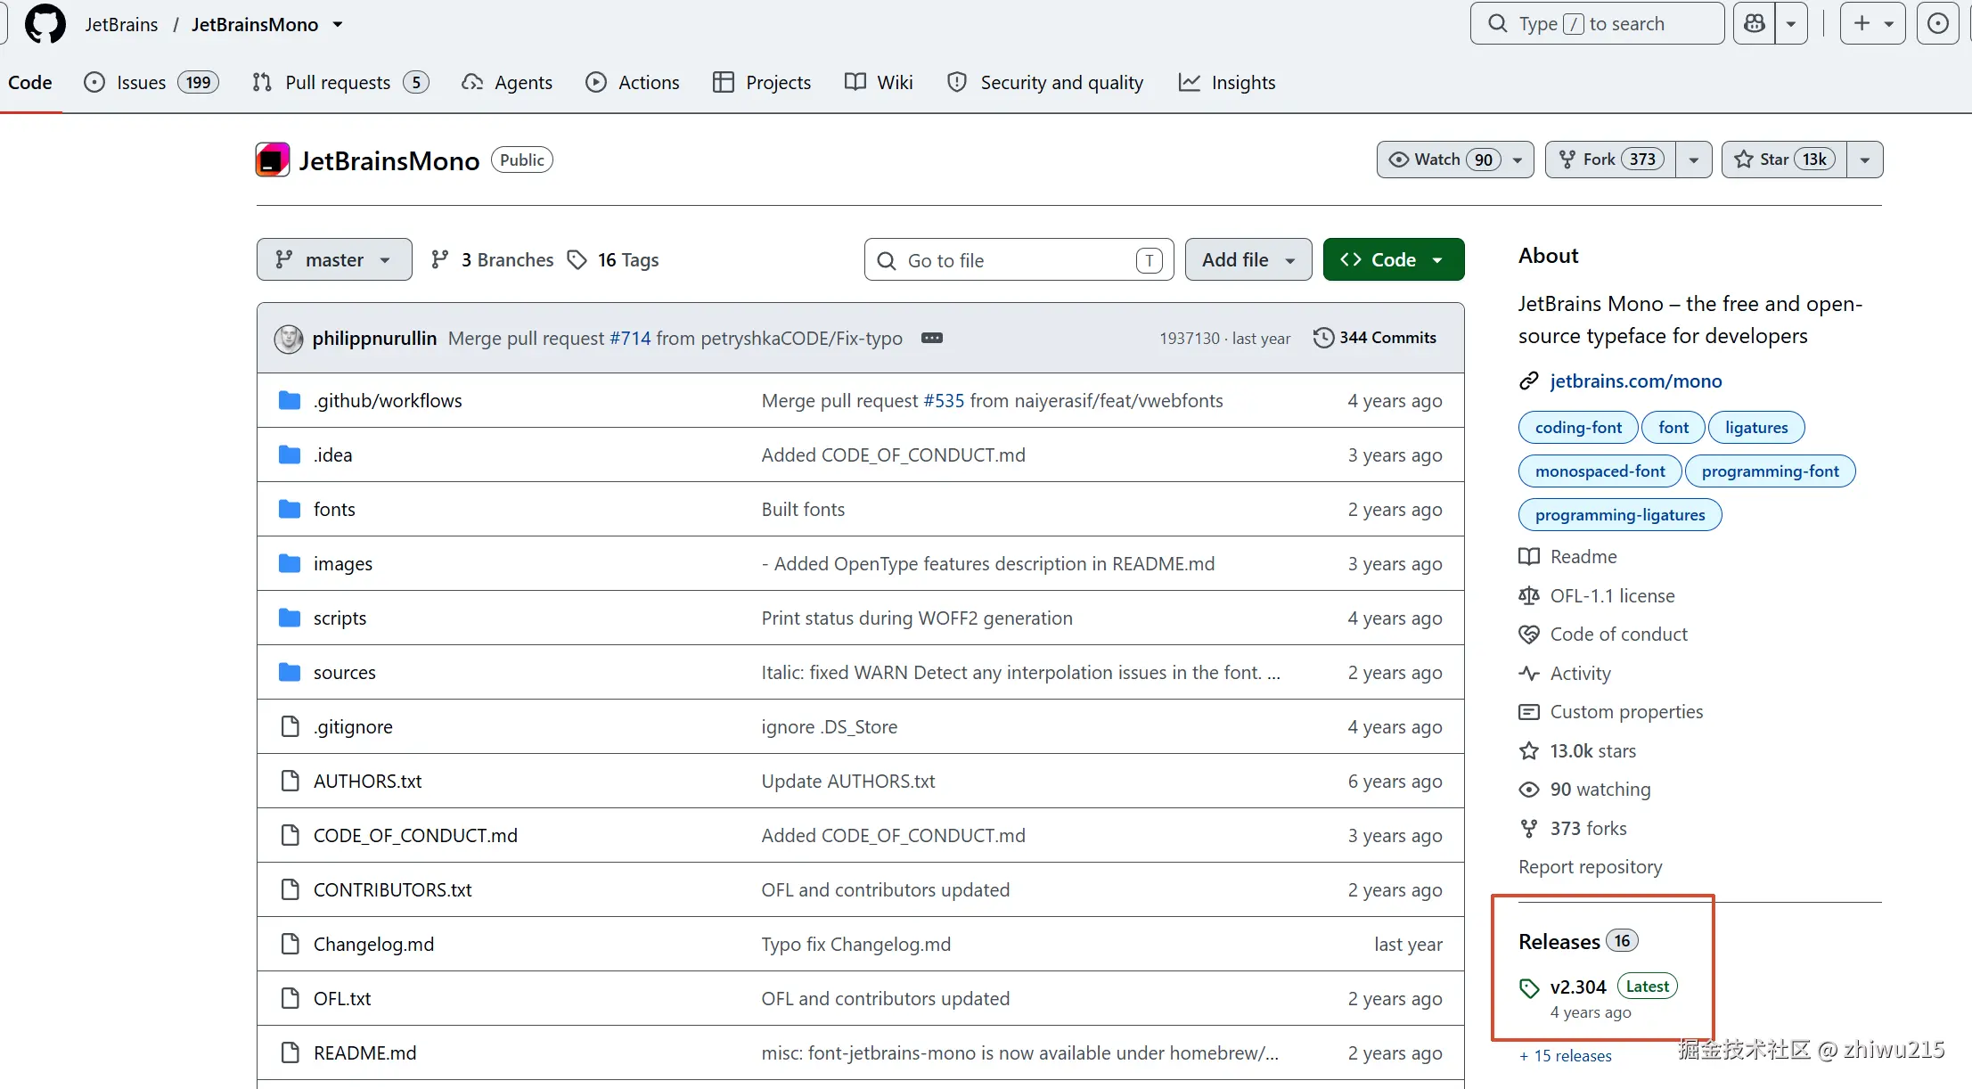Click the fonts folder icon

click(x=290, y=509)
